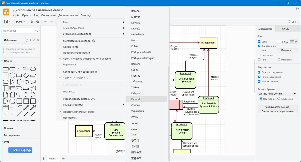Screen dimensions: 301x162
Task: Select the Альбомная radio button
Action: pyautogui.click(x=279, y=99)
